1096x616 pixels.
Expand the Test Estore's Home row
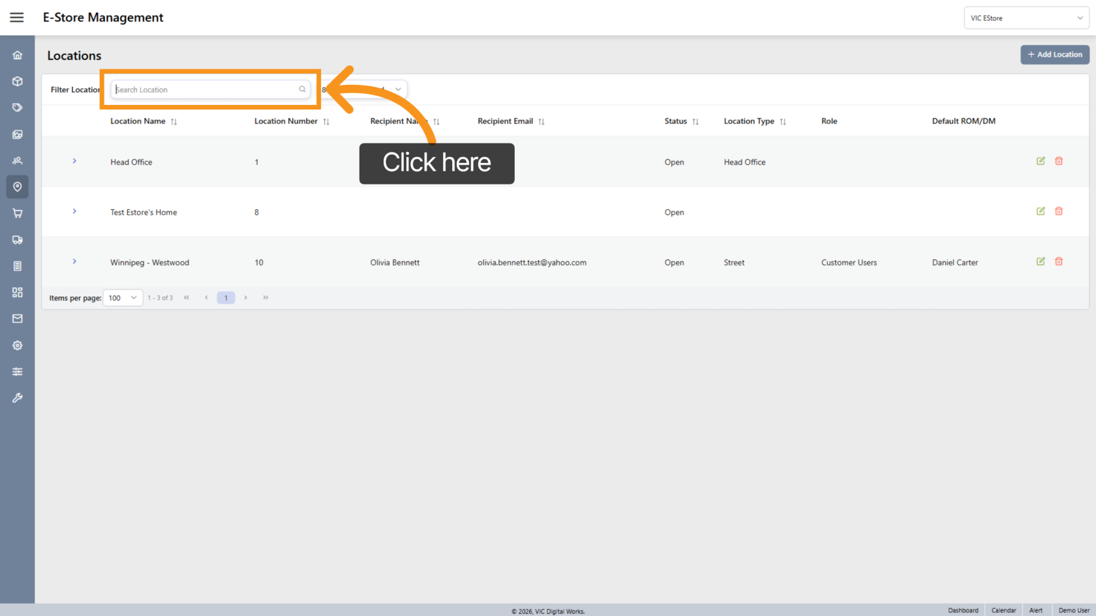tap(74, 211)
